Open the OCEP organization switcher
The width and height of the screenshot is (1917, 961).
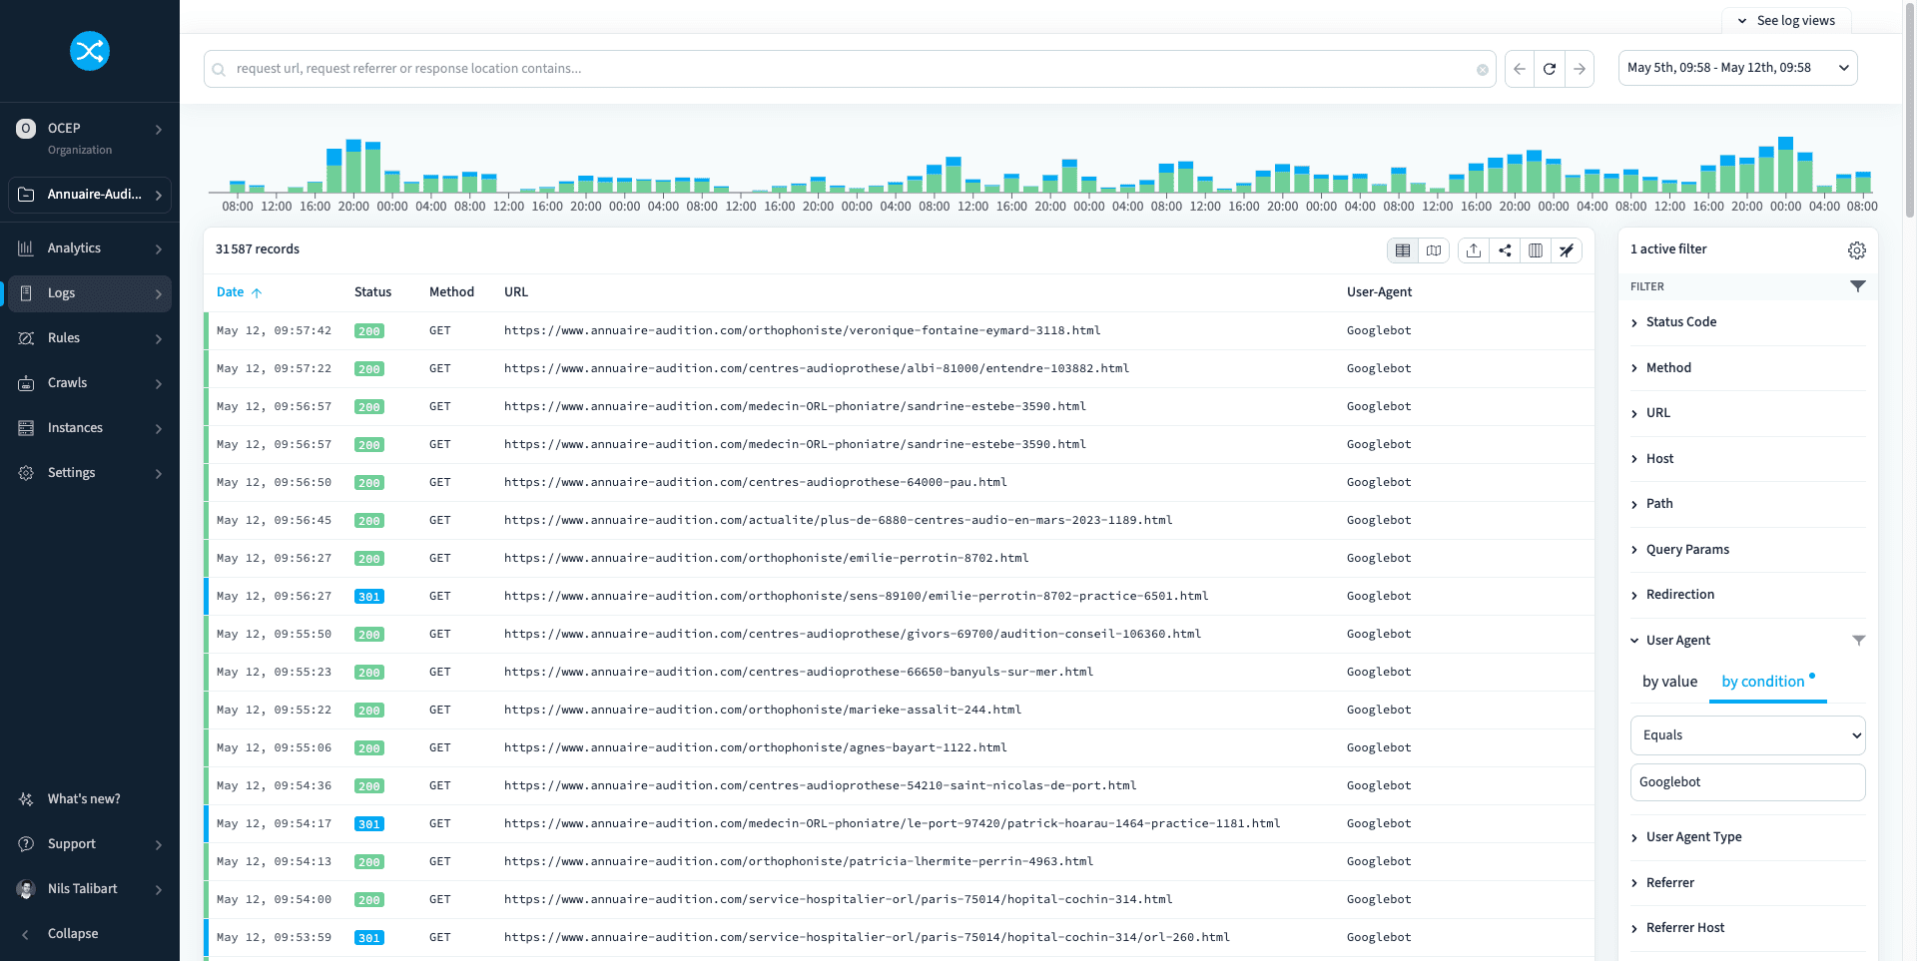click(x=90, y=138)
